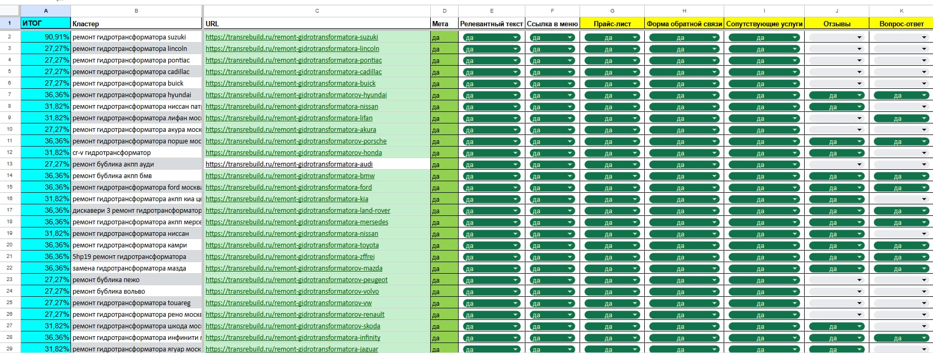The height and width of the screenshot is (353, 933).
Task: Select cell 'ремонт бублика пежо'
Action: click(136, 279)
